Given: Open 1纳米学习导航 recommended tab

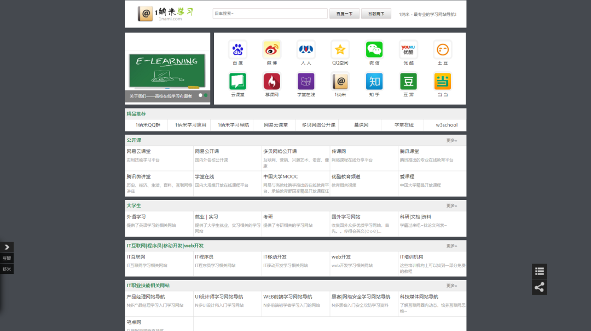Looking at the screenshot, I should pyautogui.click(x=233, y=125).
